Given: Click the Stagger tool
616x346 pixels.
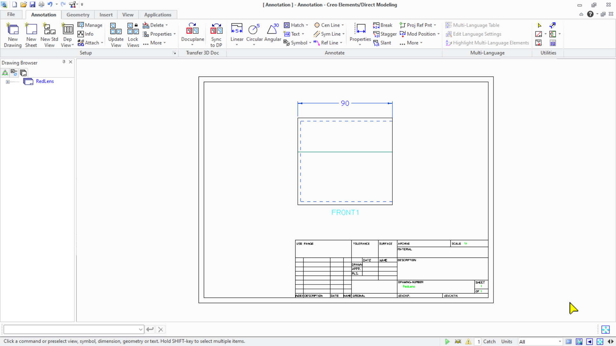Looking at the screenshot, I should point(385,34).
